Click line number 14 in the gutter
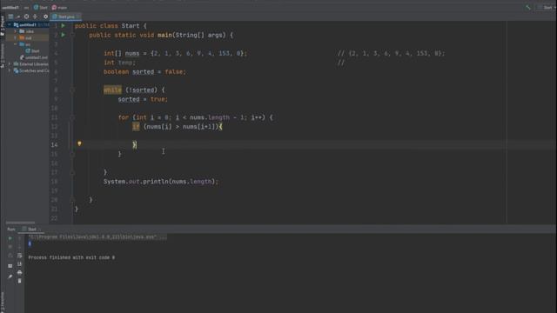The width and height of the screenshot is (557, 313). (x=54, y=145)
